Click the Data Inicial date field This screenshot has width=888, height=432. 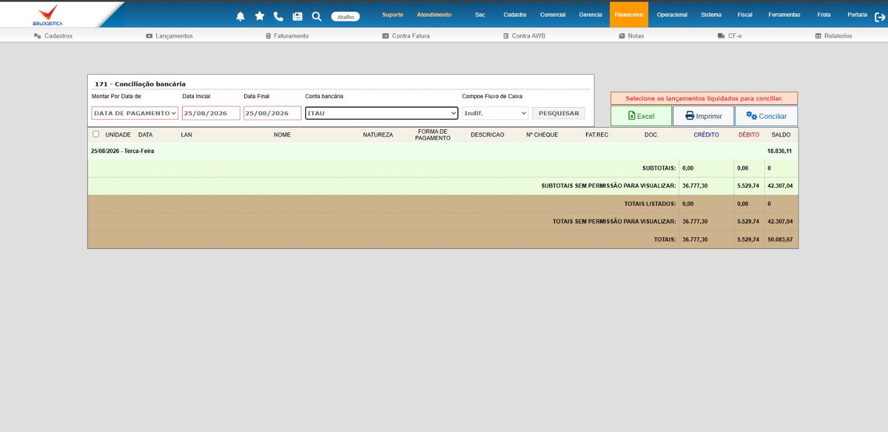click(211, 113)
